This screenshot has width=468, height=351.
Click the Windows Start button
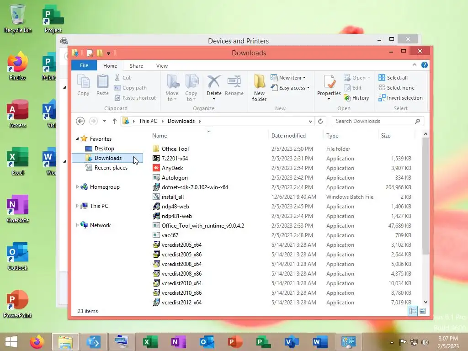11,342
